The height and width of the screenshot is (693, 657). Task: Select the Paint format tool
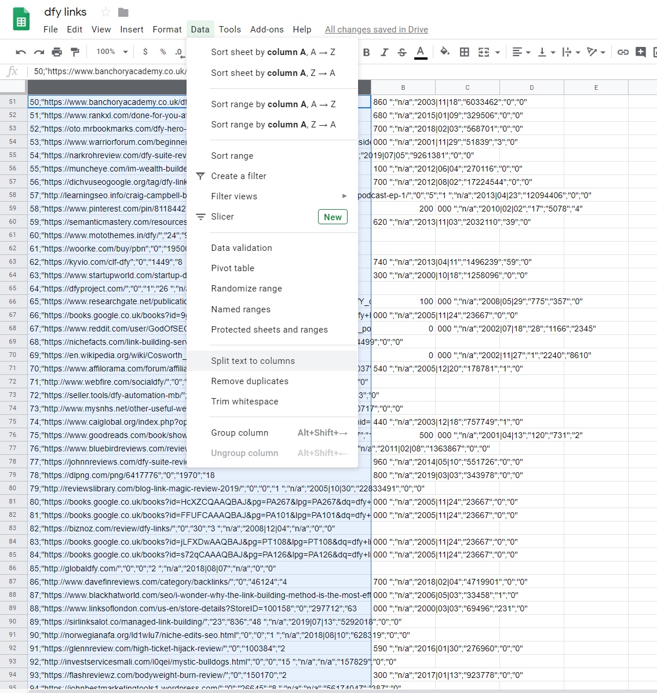(x=75, y=52)
